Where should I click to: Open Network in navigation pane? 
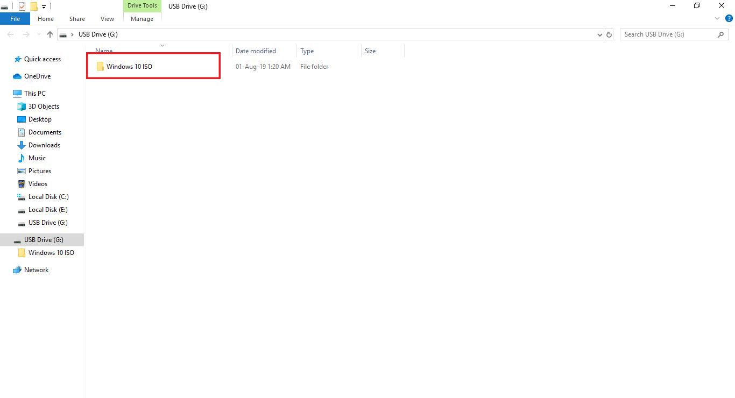36,270
